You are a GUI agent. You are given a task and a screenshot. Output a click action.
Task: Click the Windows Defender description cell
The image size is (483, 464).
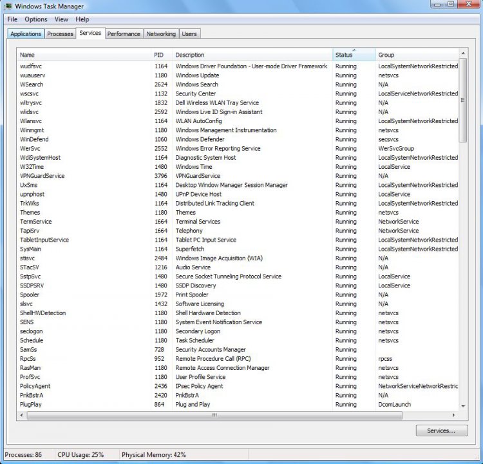(x=200, y=139)
